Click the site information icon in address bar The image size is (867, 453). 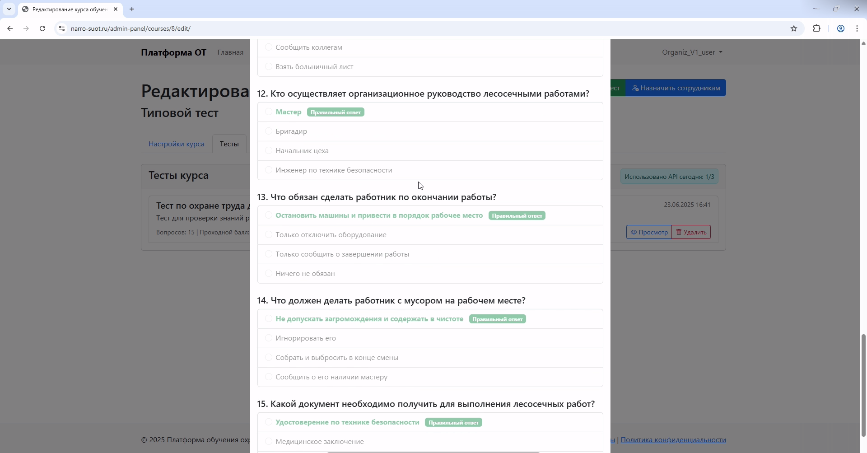pos(62,28)
